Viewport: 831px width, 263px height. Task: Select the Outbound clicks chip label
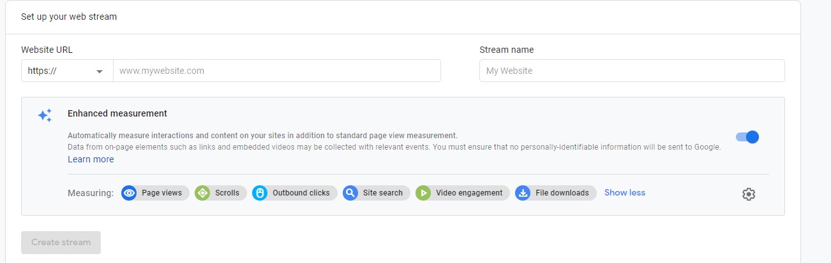[x=301, y=193]
